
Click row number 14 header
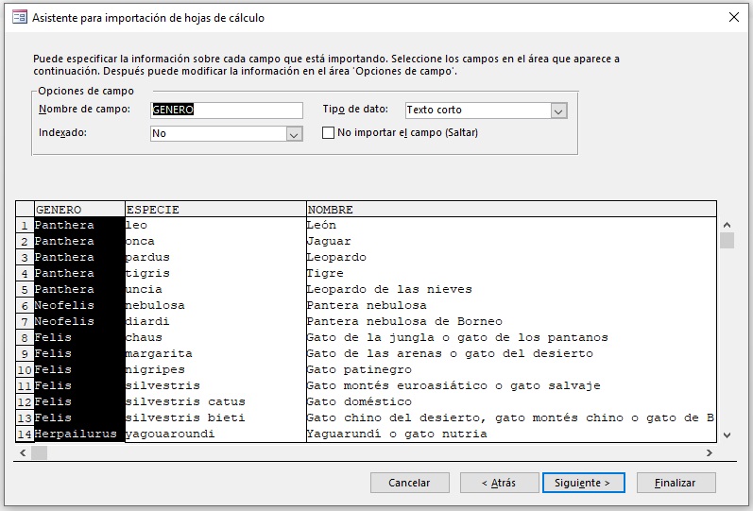[25, 434]
